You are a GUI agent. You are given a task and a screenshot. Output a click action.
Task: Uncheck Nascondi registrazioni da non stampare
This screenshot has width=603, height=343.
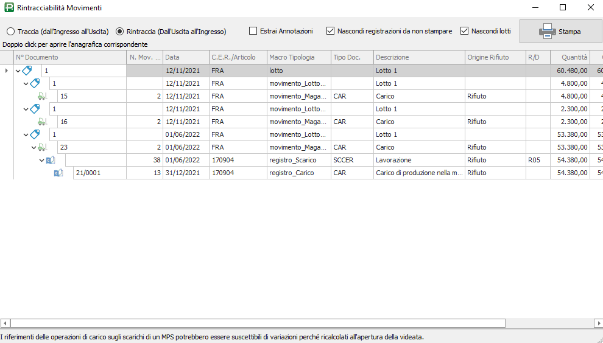coord(331,31)
